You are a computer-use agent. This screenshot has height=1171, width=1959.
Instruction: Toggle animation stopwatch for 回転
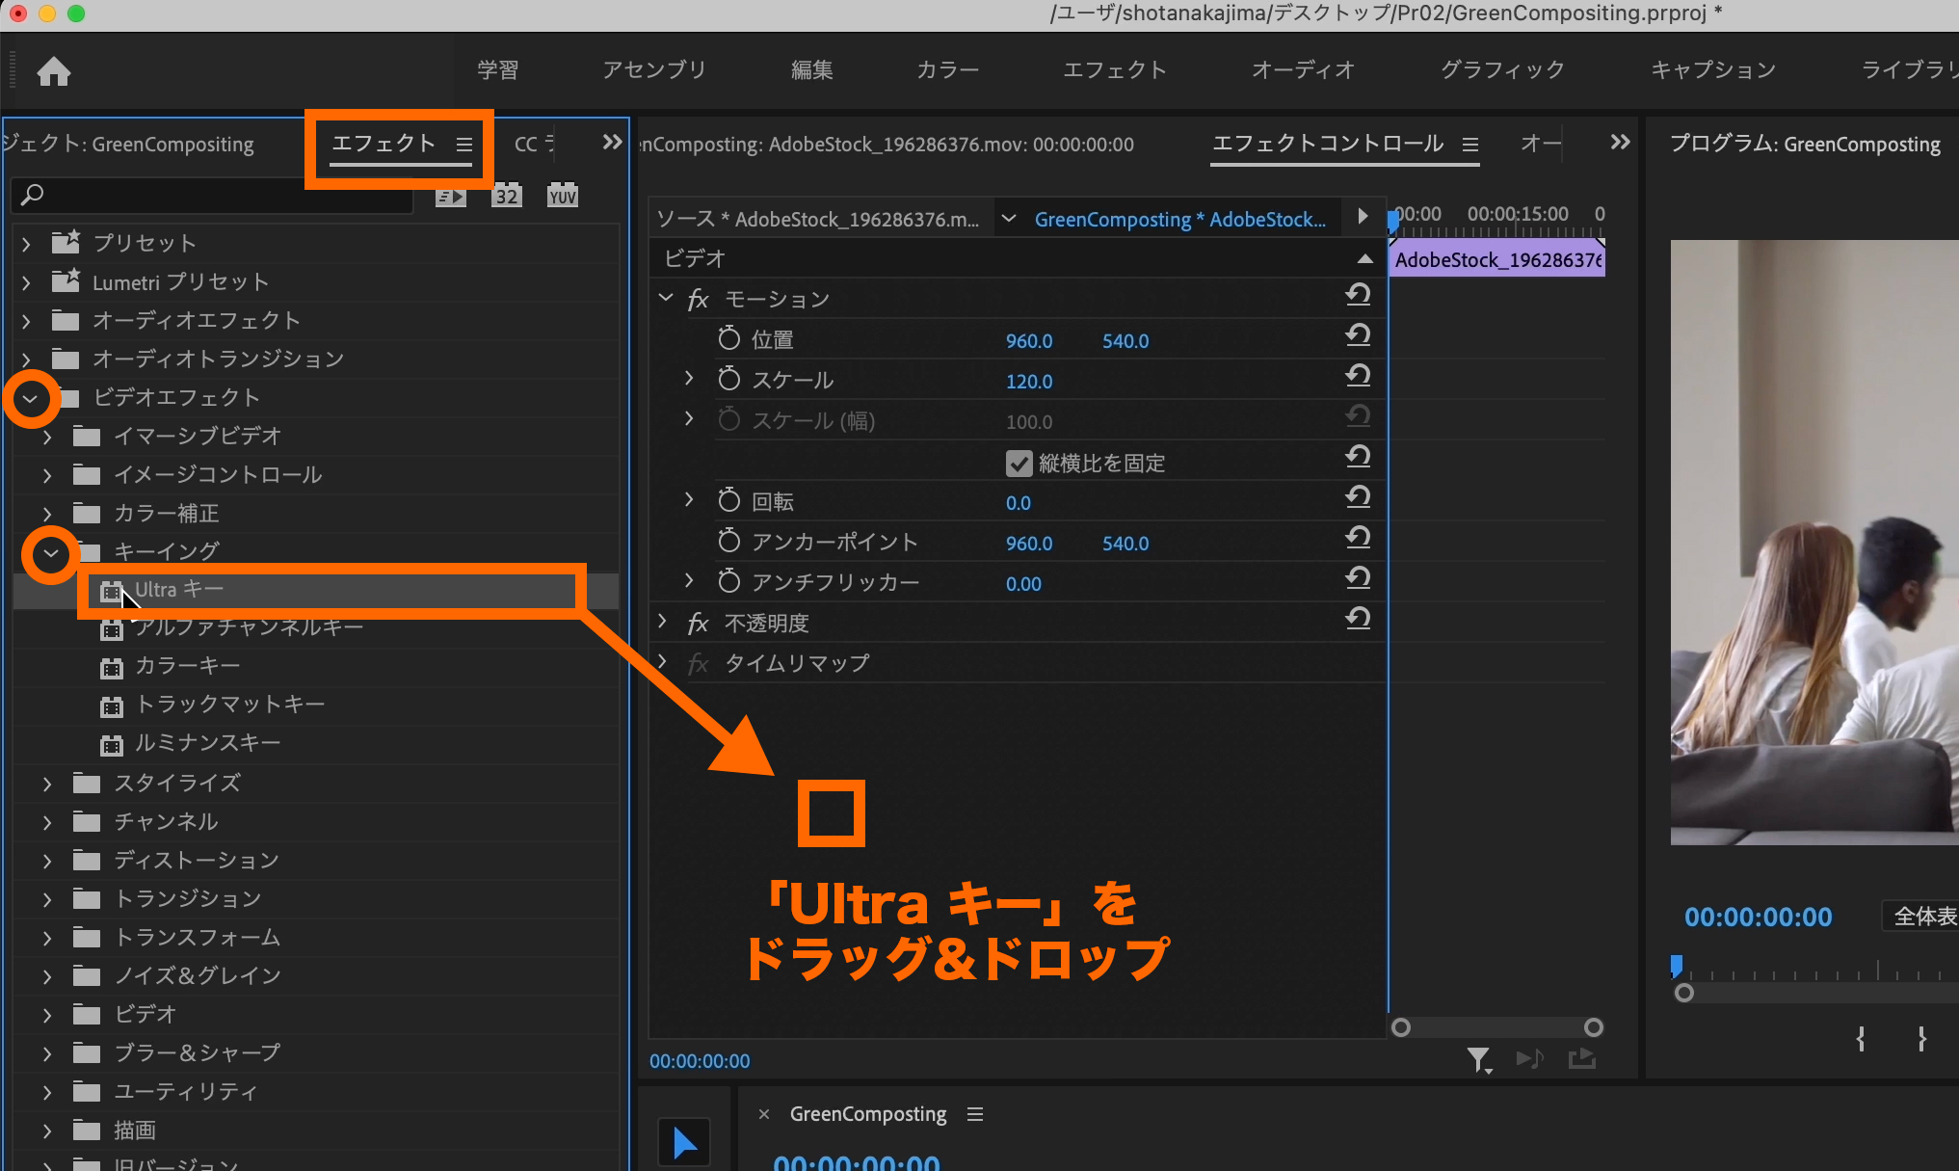point(729,501)
